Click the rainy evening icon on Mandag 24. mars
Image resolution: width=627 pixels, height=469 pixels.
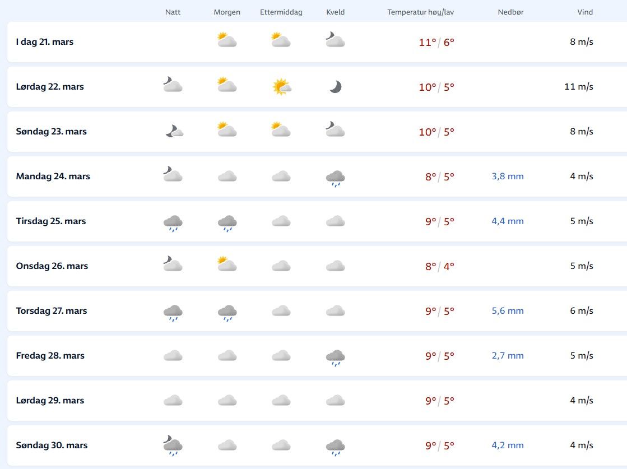pyautogui.click(x=335, y=178)
